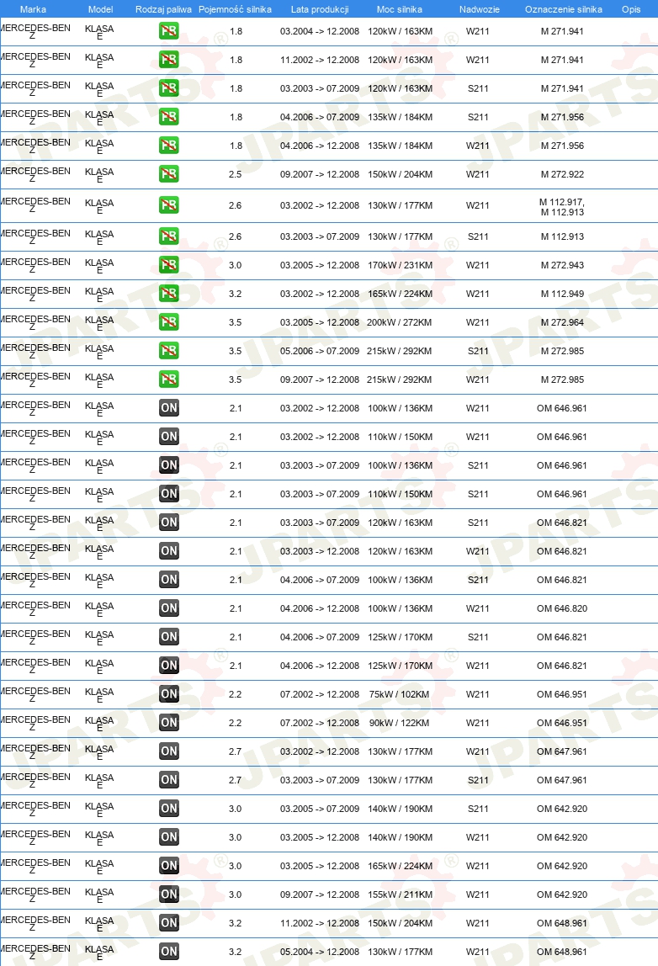
Task: Click ON icon in S211 OM 647.961 row
Action: pos(169,779)
